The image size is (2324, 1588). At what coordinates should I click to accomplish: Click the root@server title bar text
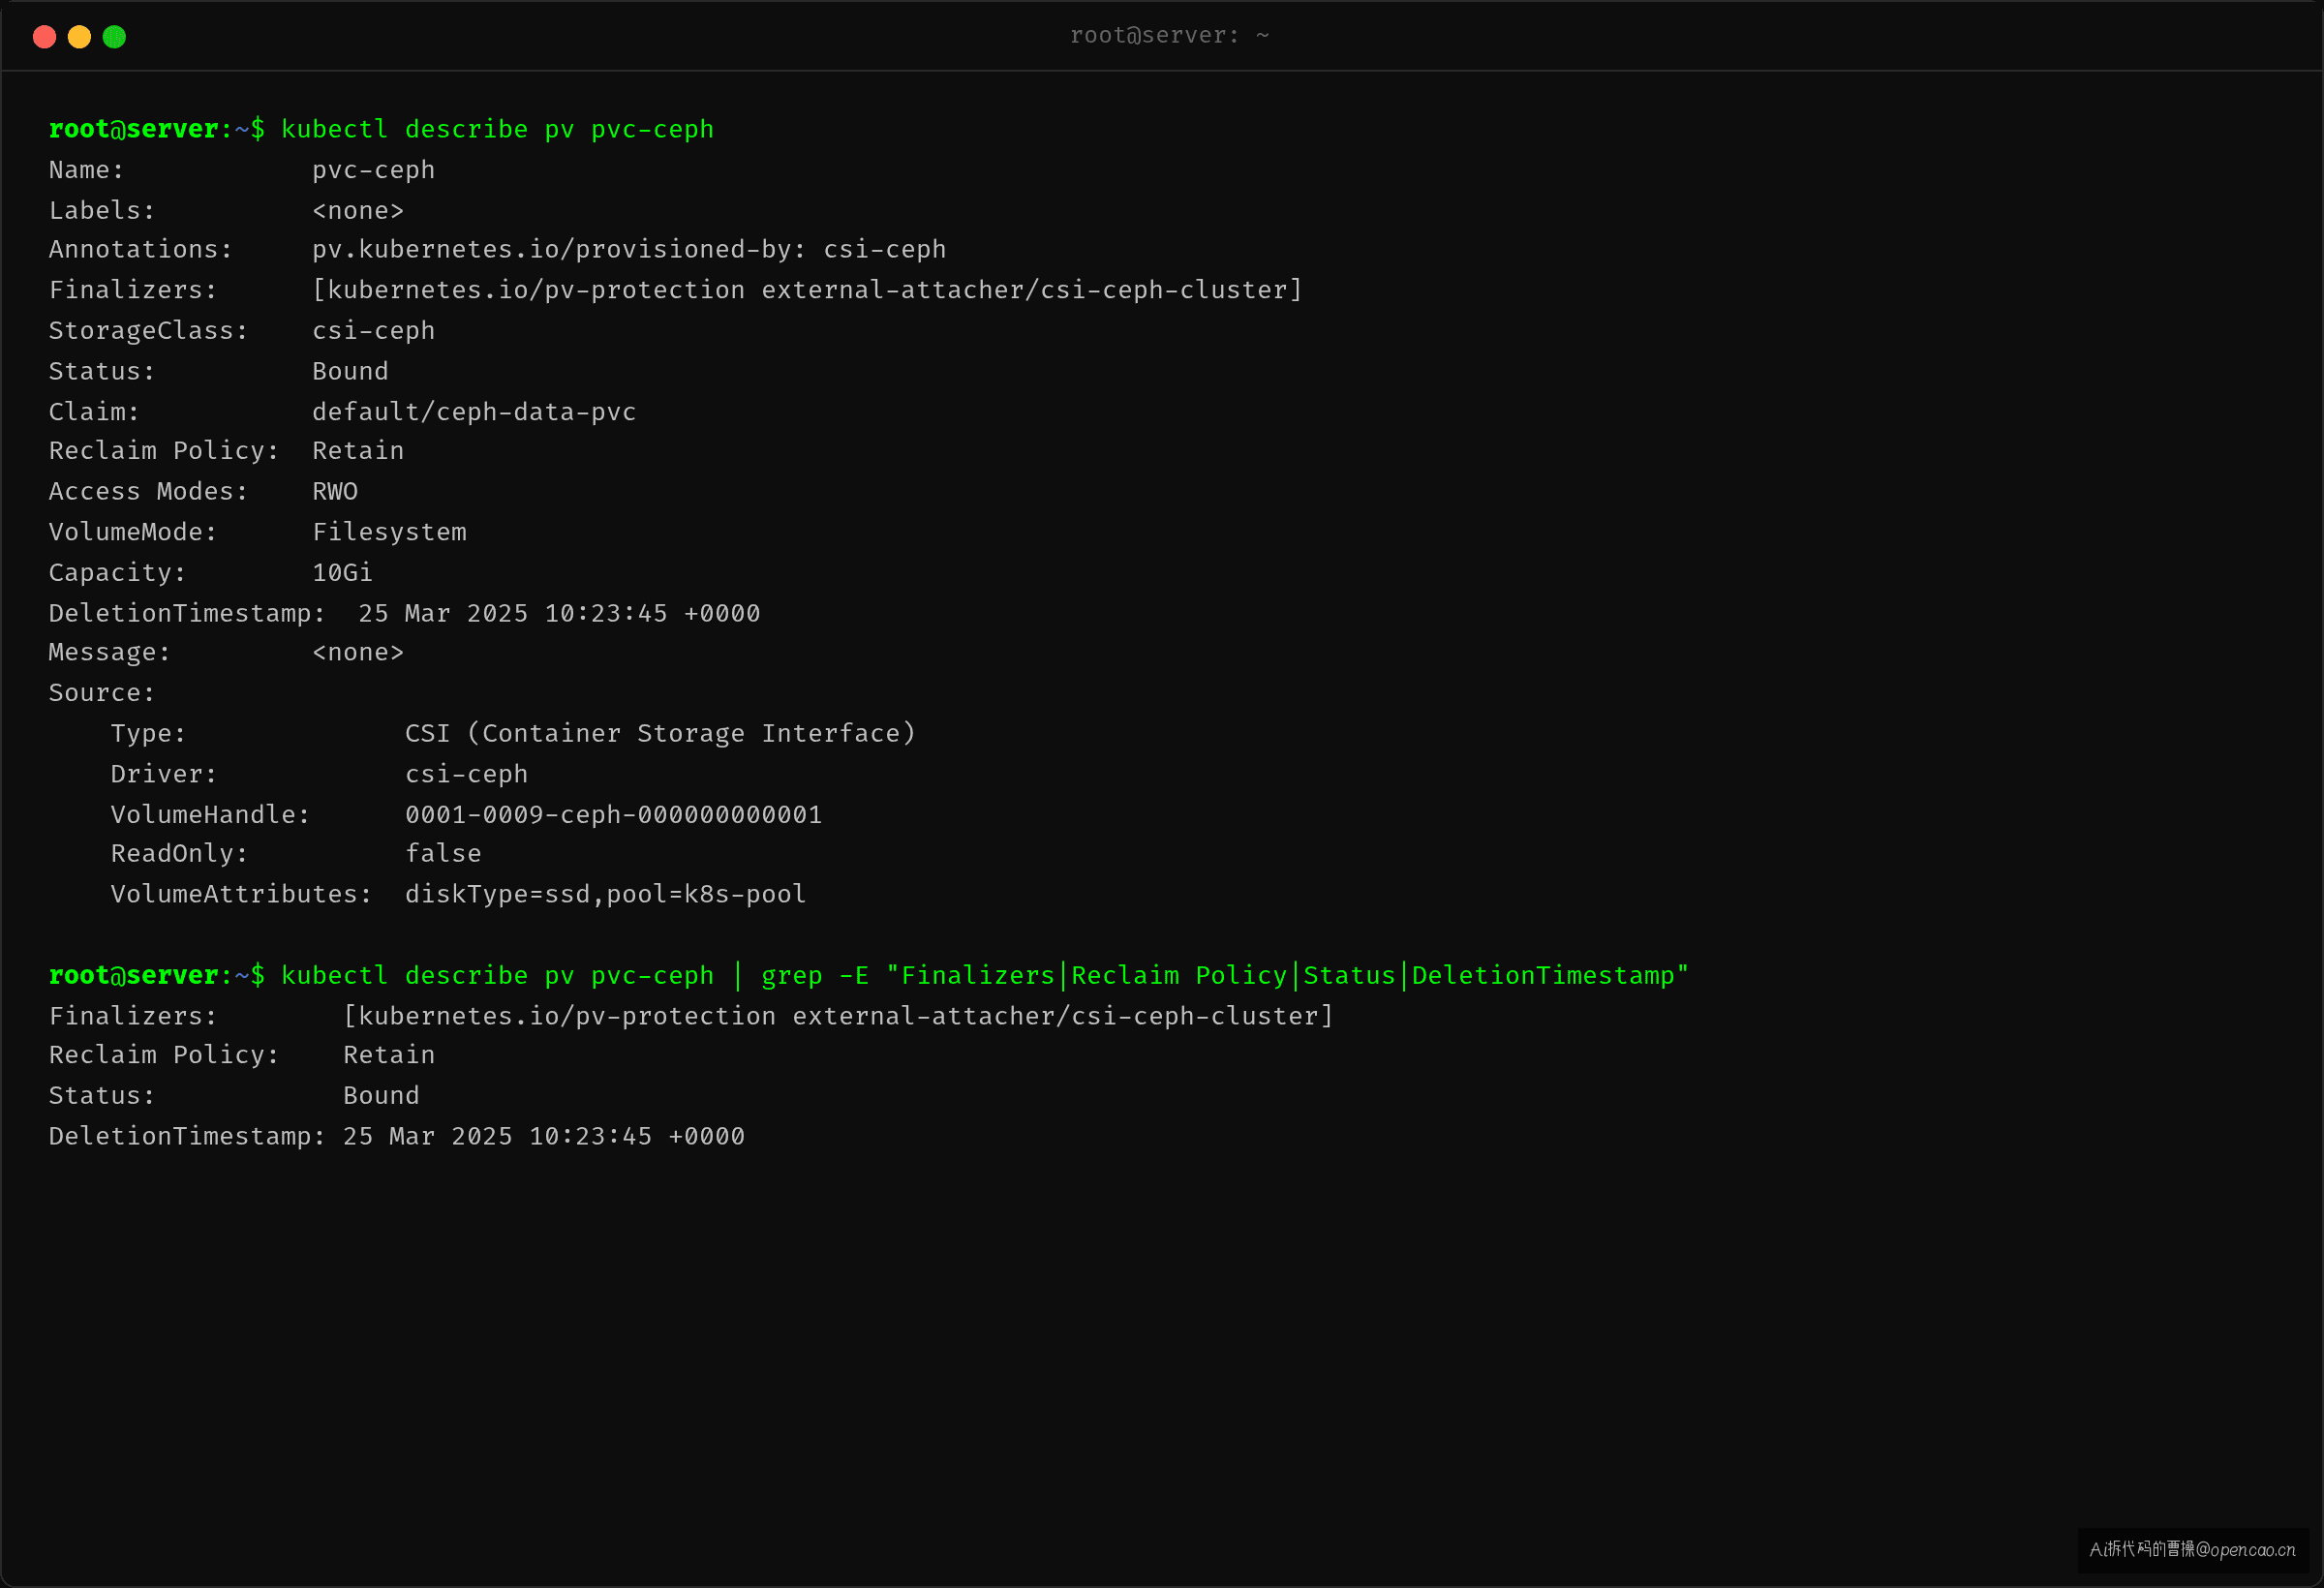point(1169,36)
